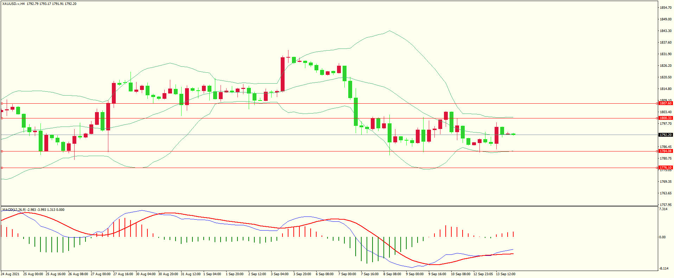Image resolution: width=674 pixels, height=278 pixels.
Task: Click the 25 Aug 16:00 time label
Action: tap(56, 274)
